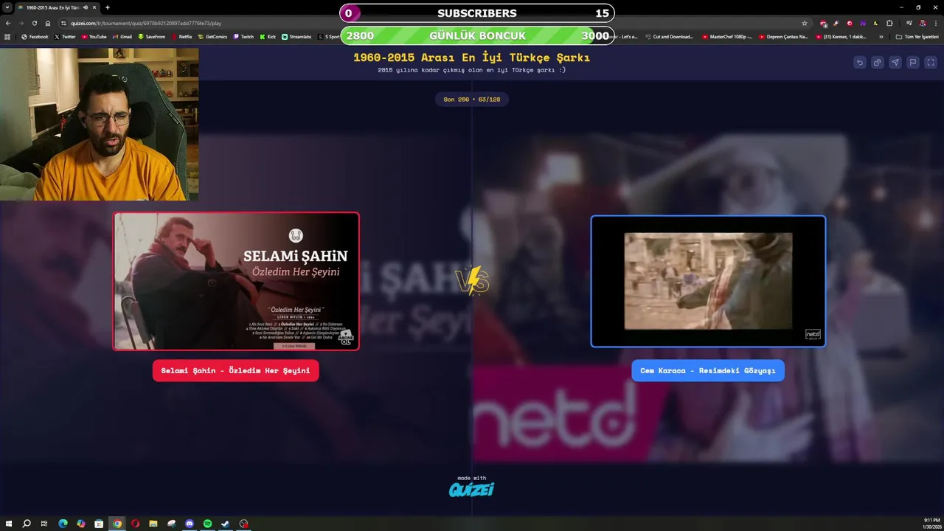The image size is (944, 531).
Task: Pick the Cem Karaca video thumbnail
Action: 708,281
